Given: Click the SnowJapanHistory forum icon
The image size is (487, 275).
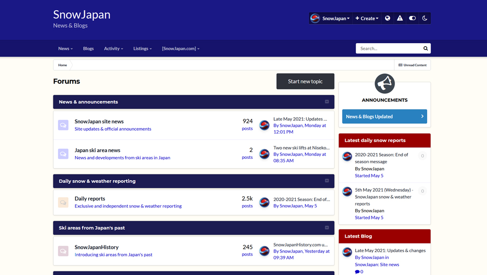Looking at the screenshot, I should [63, 251].
